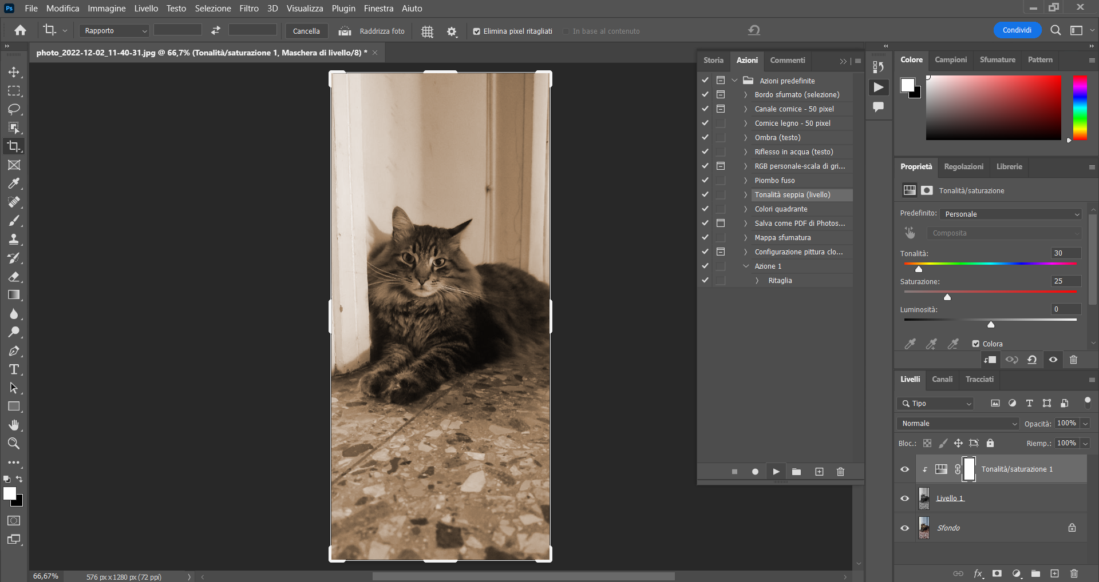Viewport: 1099px width, 582px height.
Task: Click the delete icon at Layers panel bottom
Action: [1073, 573]
